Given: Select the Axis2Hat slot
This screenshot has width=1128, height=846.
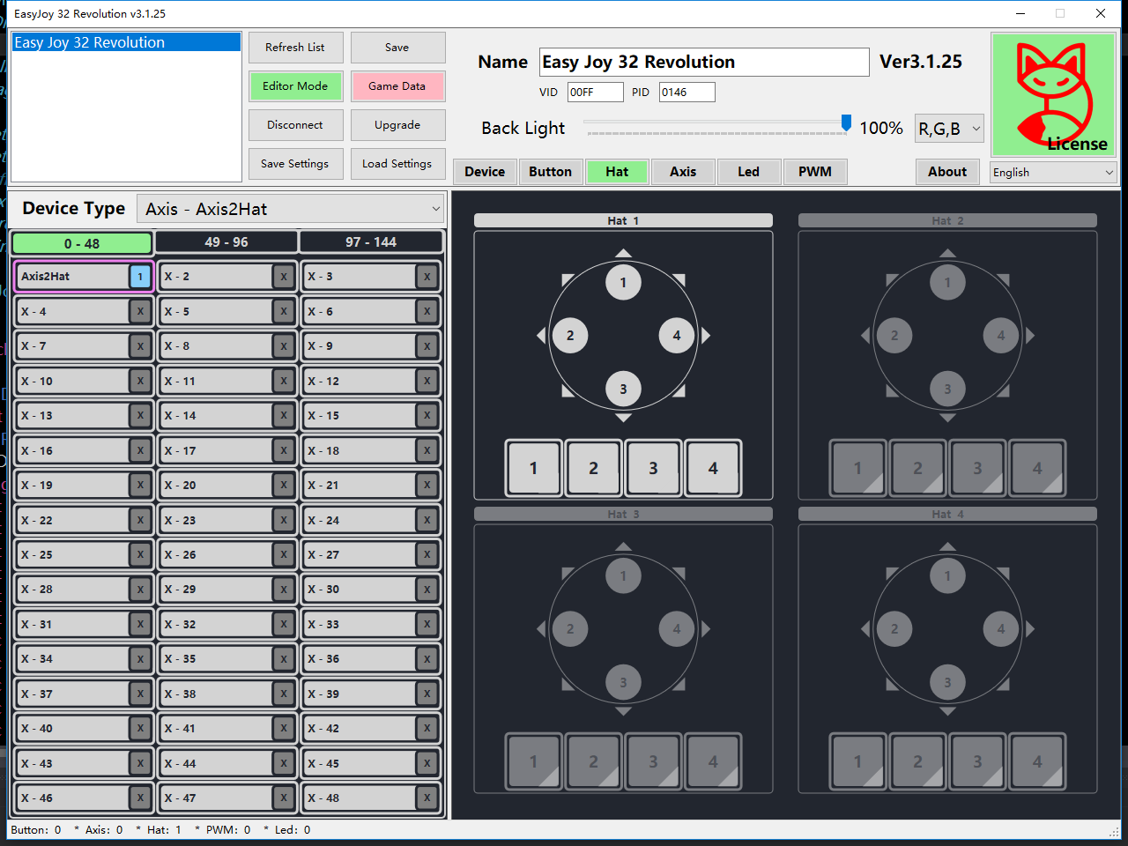Looking at the screenshot, I should (84, 276).
